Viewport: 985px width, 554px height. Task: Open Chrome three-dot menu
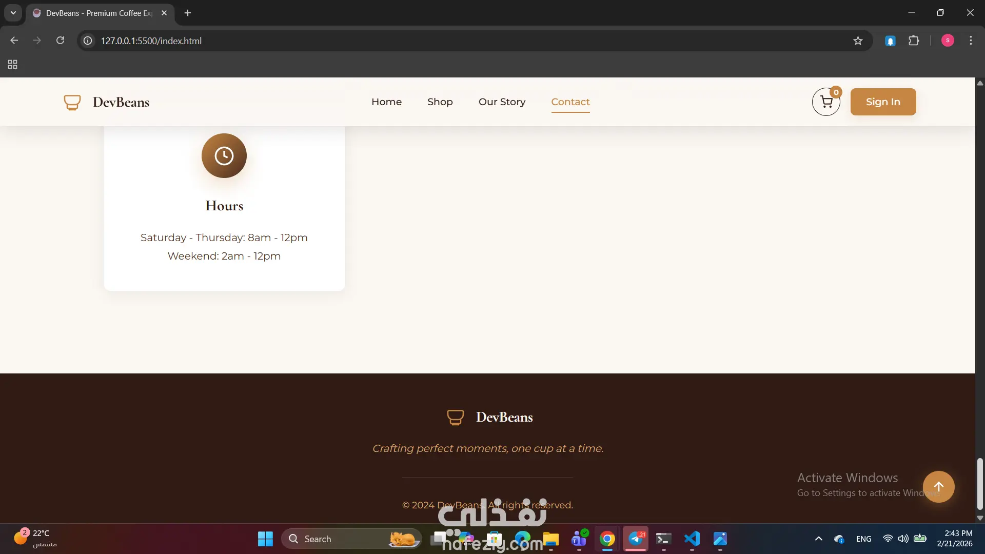pos(971,41)
